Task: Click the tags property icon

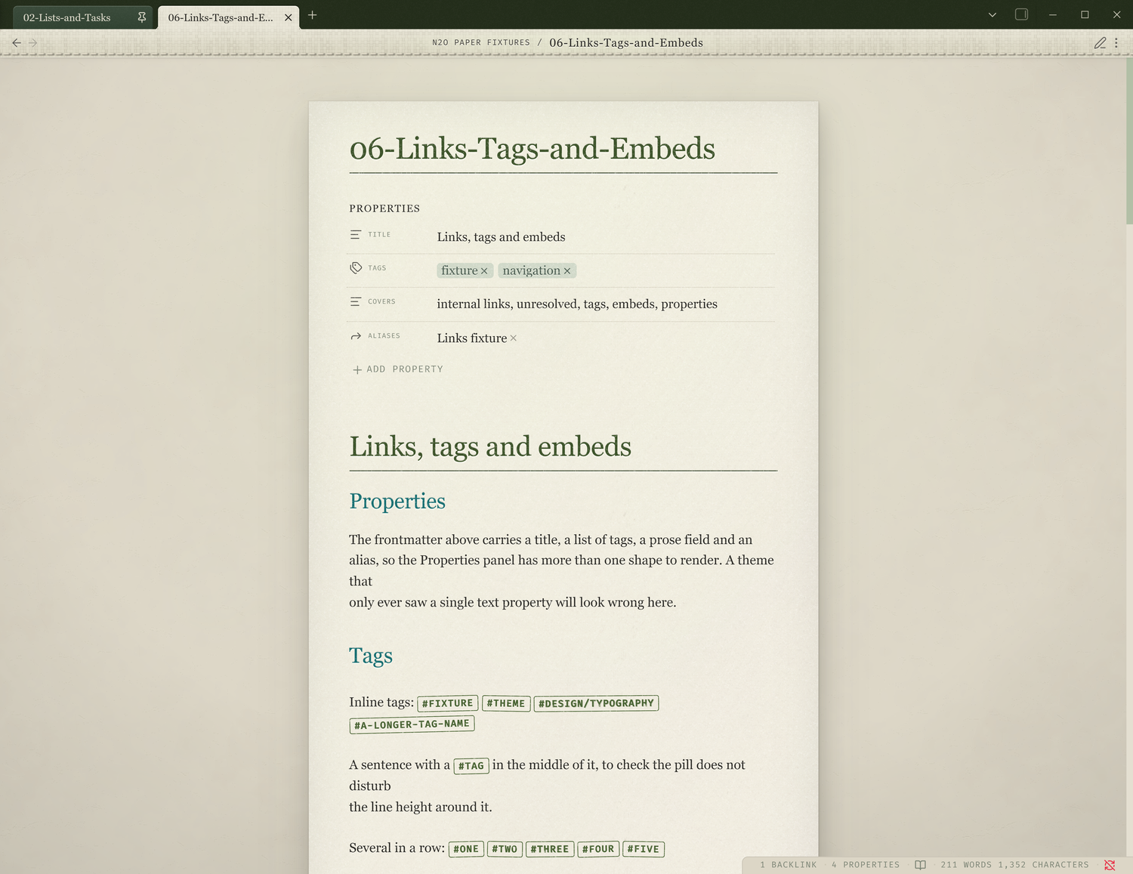Action: (x=356, y=268)
